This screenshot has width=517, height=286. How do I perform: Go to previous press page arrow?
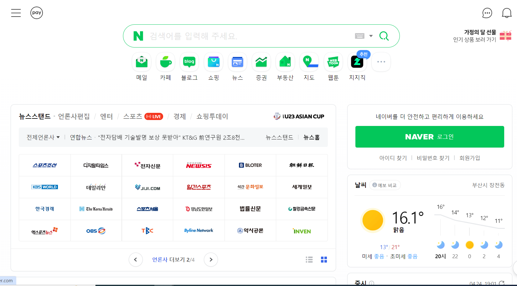tap(136, 259)
